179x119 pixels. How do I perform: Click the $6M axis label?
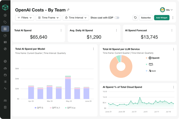[x=17, y=69]
